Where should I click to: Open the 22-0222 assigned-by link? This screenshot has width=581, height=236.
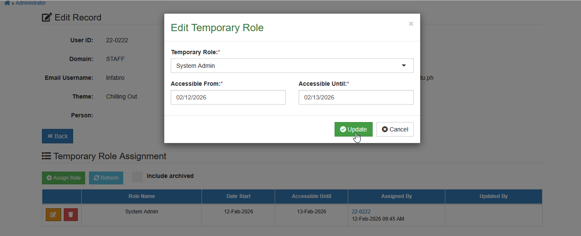tap(361, 212)
